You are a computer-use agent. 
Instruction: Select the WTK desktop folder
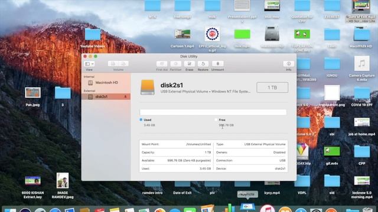[x=152, y=5]
